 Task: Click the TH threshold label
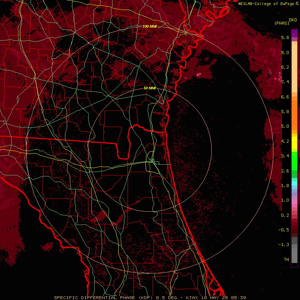click(286, 260)
